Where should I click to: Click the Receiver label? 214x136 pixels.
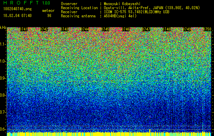[x=69, y=12]
